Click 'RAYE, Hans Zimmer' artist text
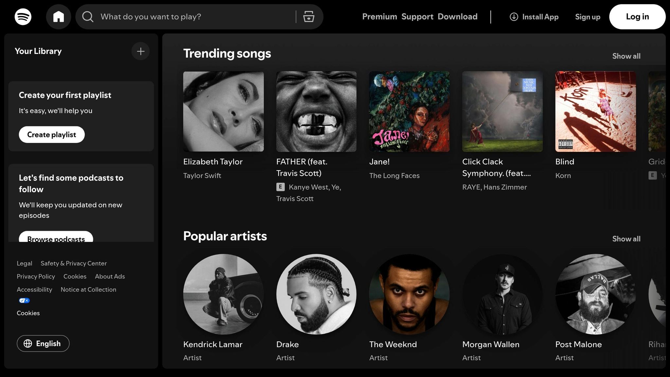Viewport: 670px width, 377px height. [x=495, y=187]
